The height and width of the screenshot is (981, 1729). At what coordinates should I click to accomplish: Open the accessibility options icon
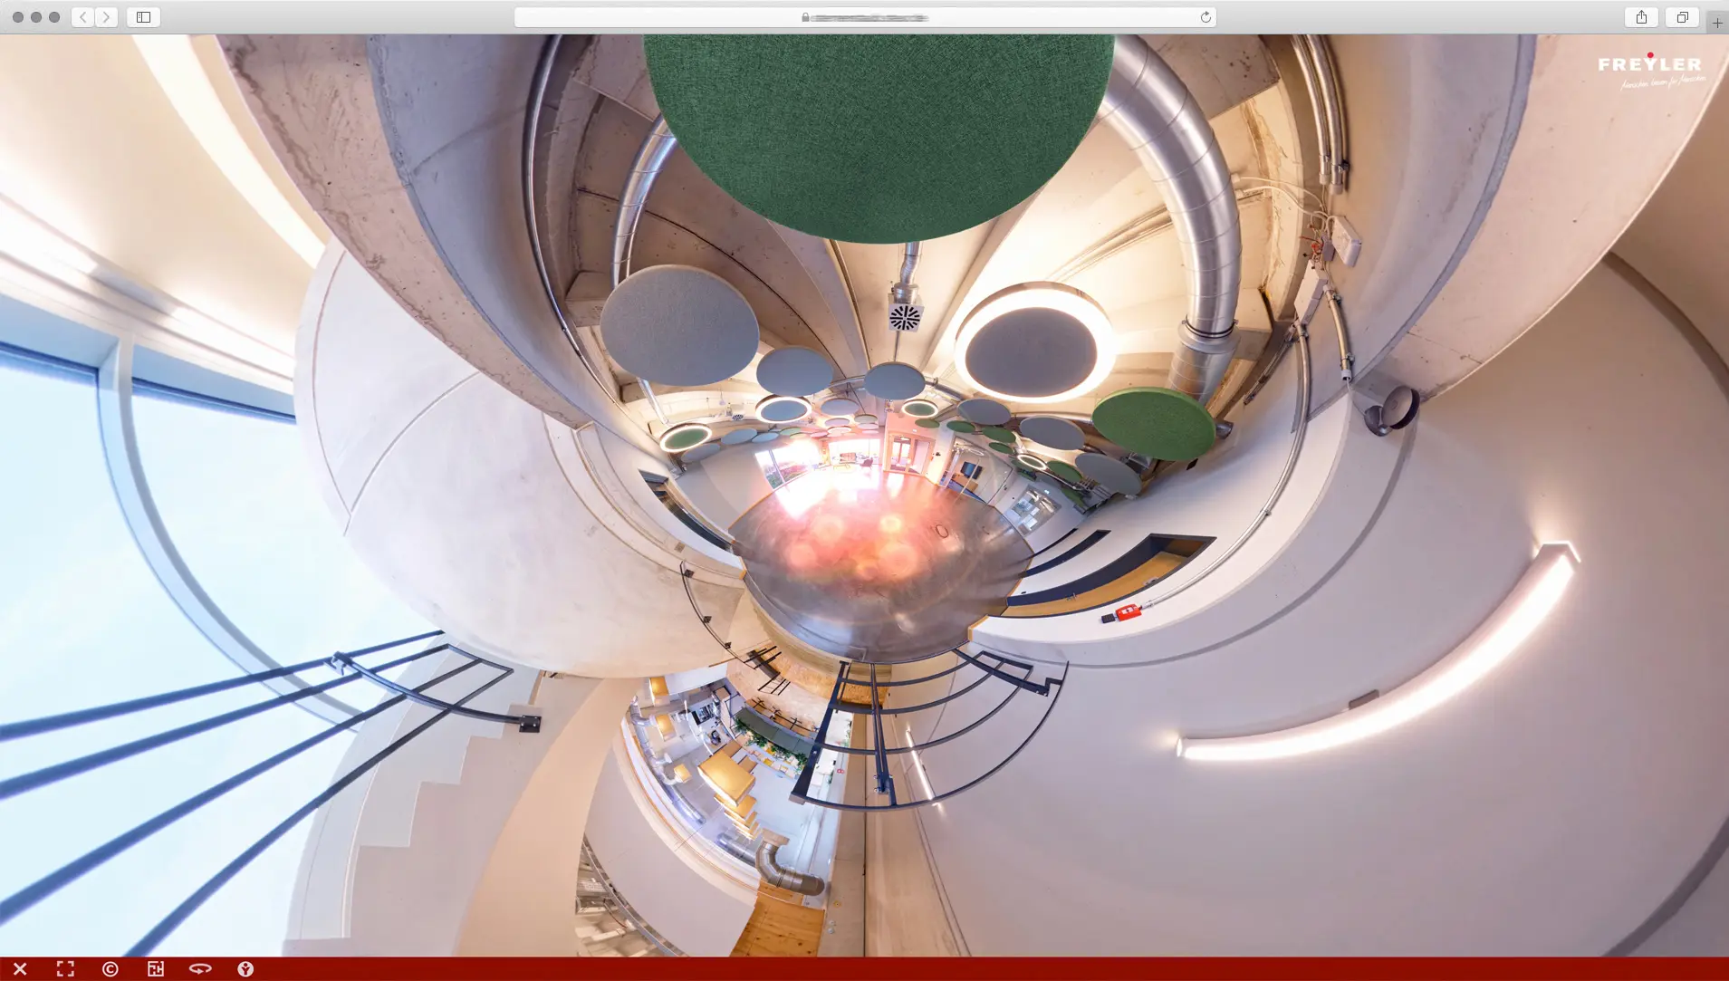pyautogui.click(x=245, y=968)
